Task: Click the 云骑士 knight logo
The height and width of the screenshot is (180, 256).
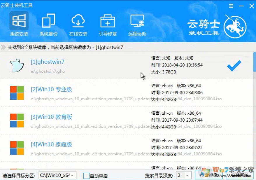Action: point(235,27)
